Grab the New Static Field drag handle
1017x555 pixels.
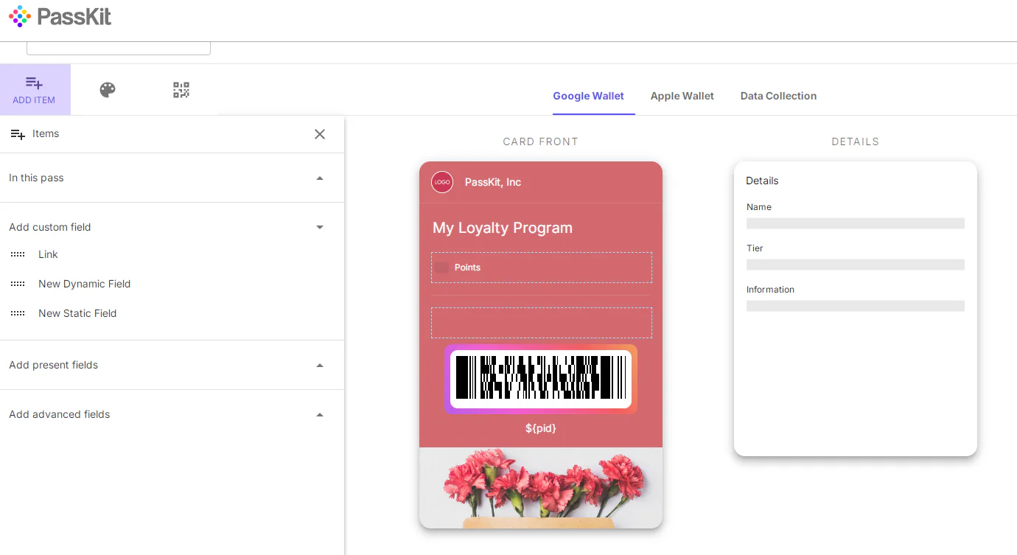[18, 313]
